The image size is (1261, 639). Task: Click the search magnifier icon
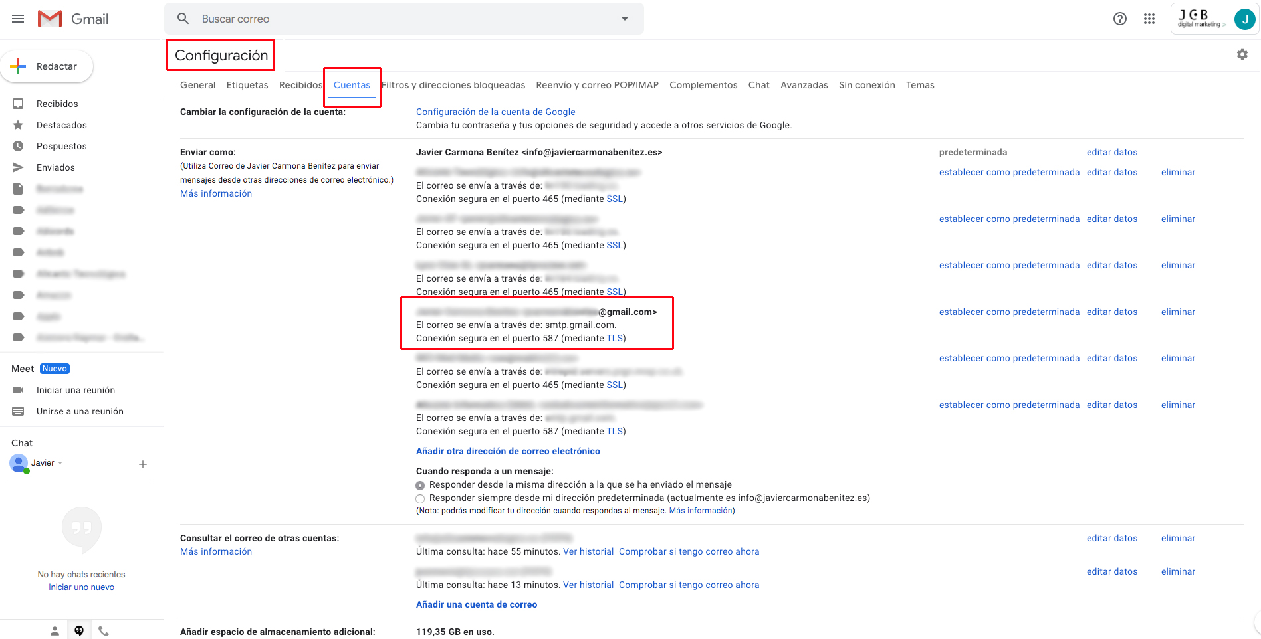[183, 19]
